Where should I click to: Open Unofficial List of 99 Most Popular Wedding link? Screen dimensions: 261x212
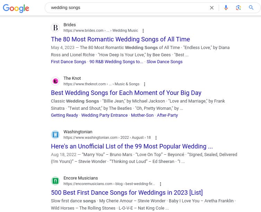(x=132, y=146)
